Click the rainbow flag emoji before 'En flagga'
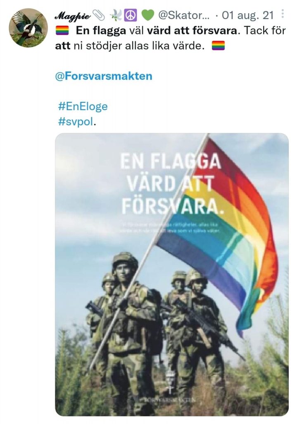297x424 pixels. [x=62, y=31]
